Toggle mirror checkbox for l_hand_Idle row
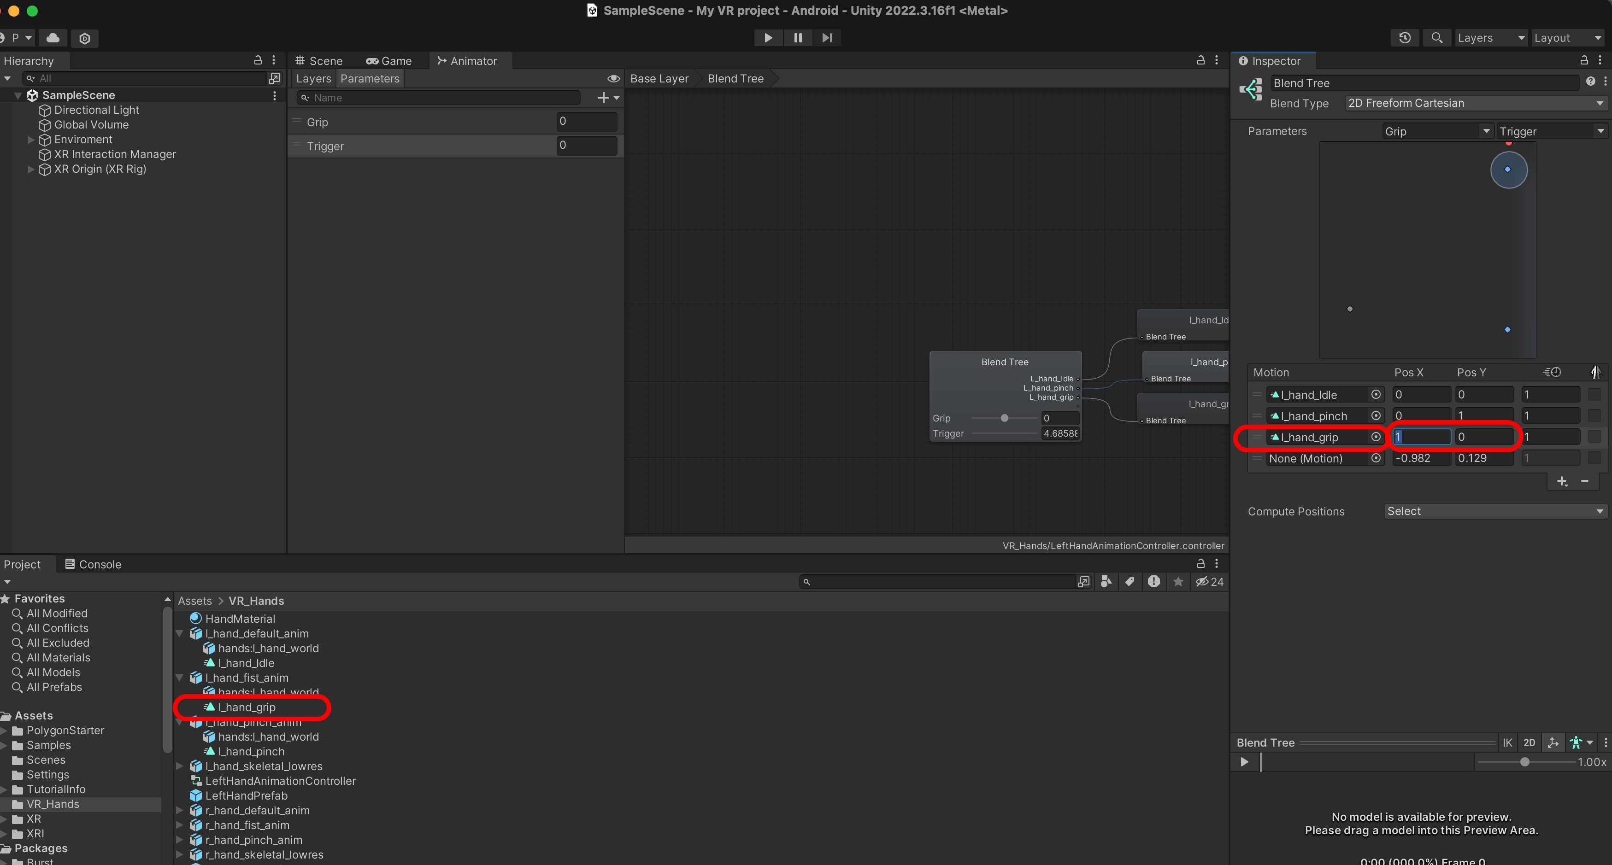 tap(1594, 395)
